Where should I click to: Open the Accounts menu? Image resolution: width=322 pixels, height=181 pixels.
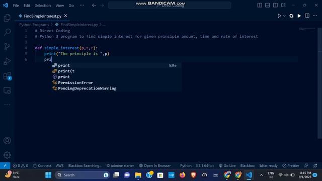[7, 141]
